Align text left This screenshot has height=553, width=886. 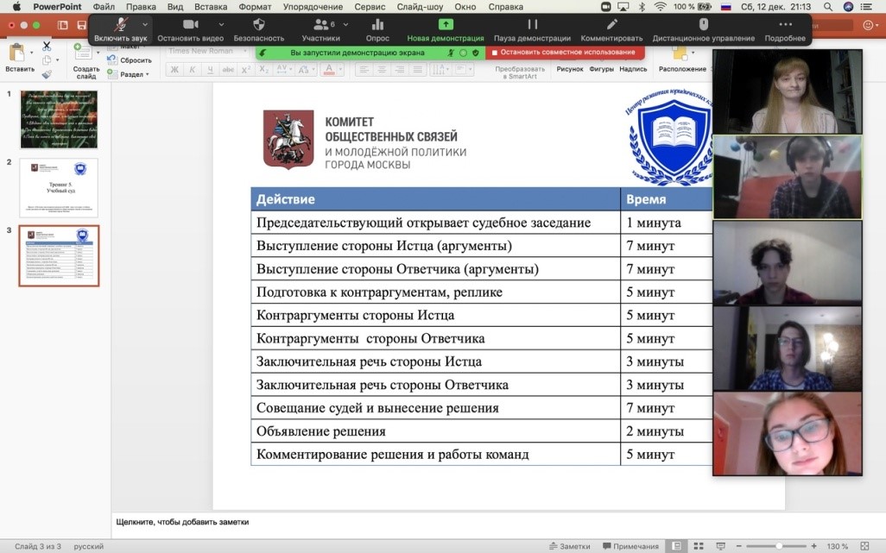click(x=364, y=69)
